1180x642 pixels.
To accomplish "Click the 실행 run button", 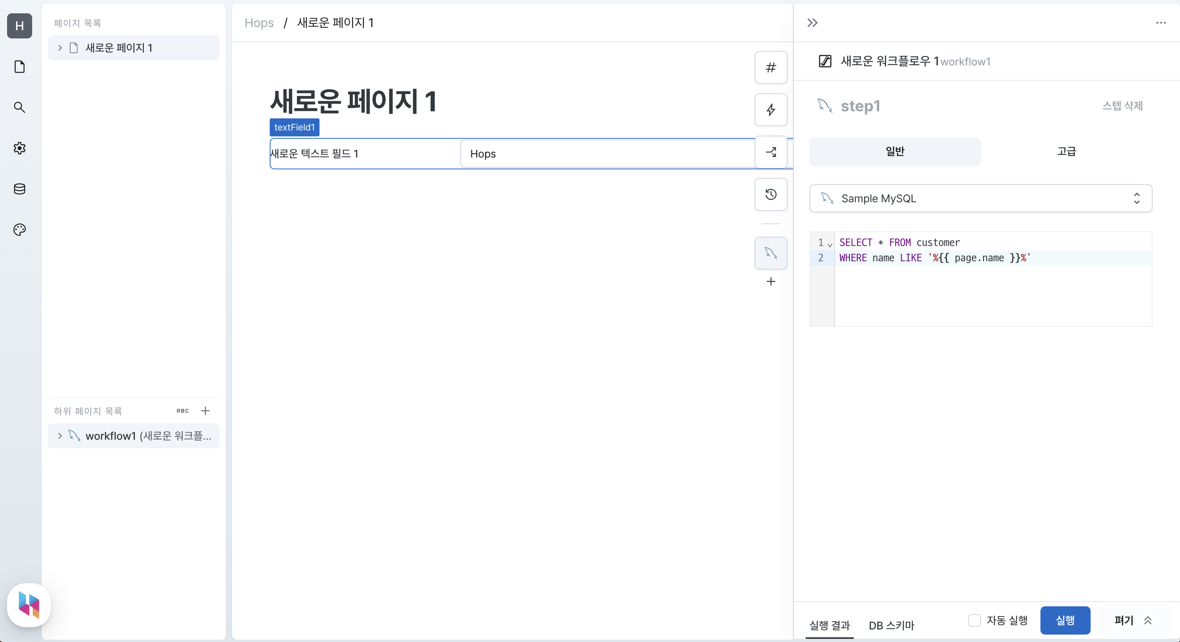I will [1065, 620].
